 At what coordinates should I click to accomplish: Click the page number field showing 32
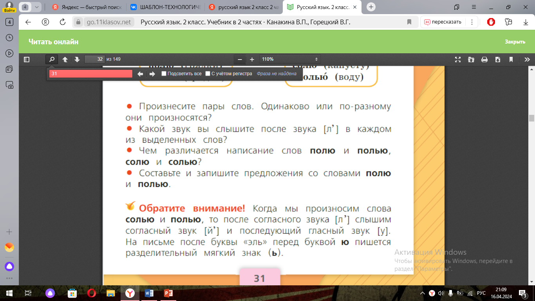[94, 59]
